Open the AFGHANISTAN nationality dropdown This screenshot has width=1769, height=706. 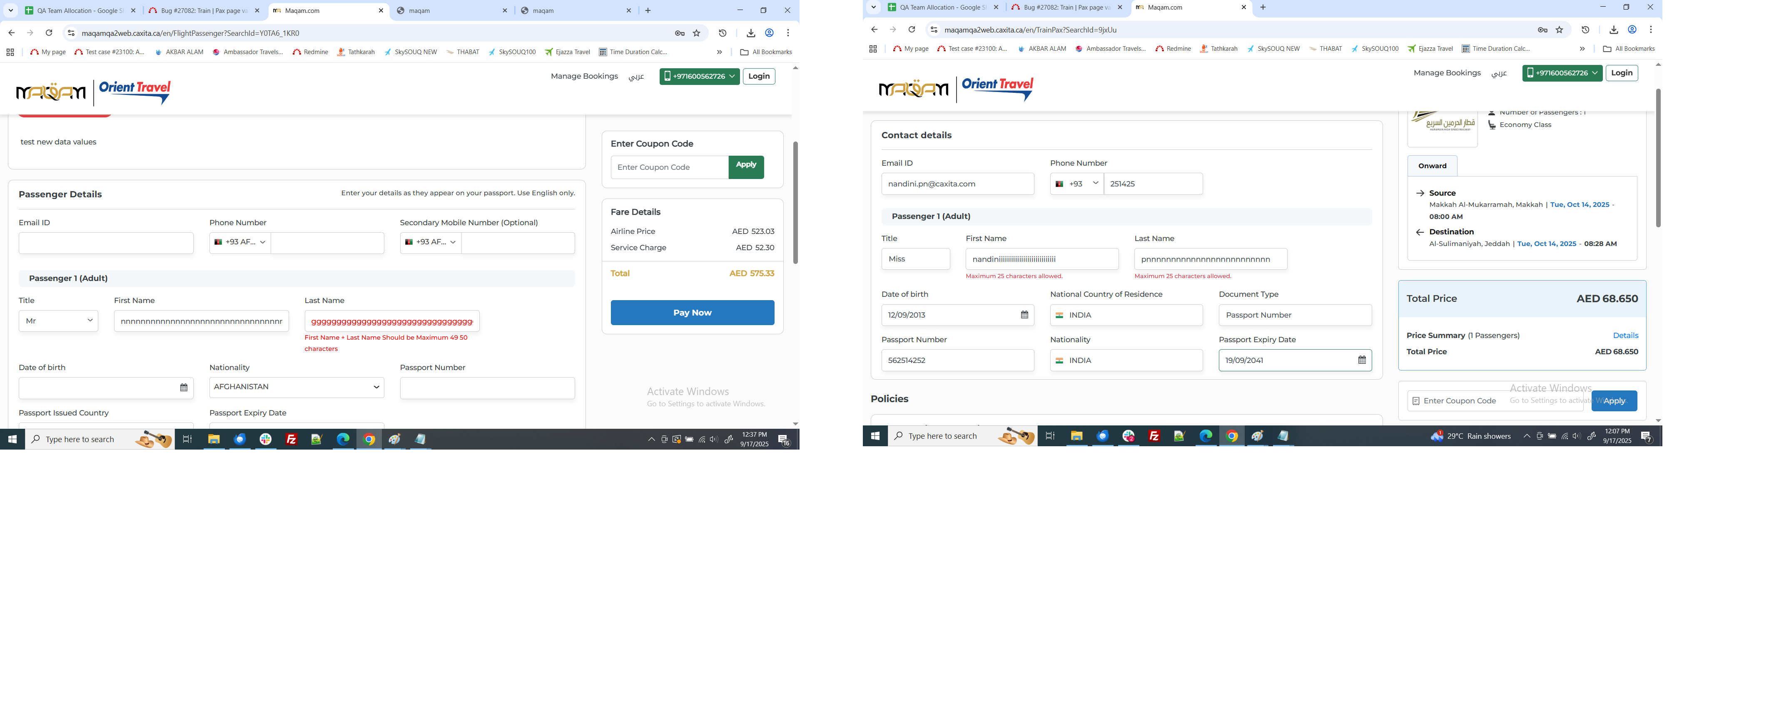296,387
